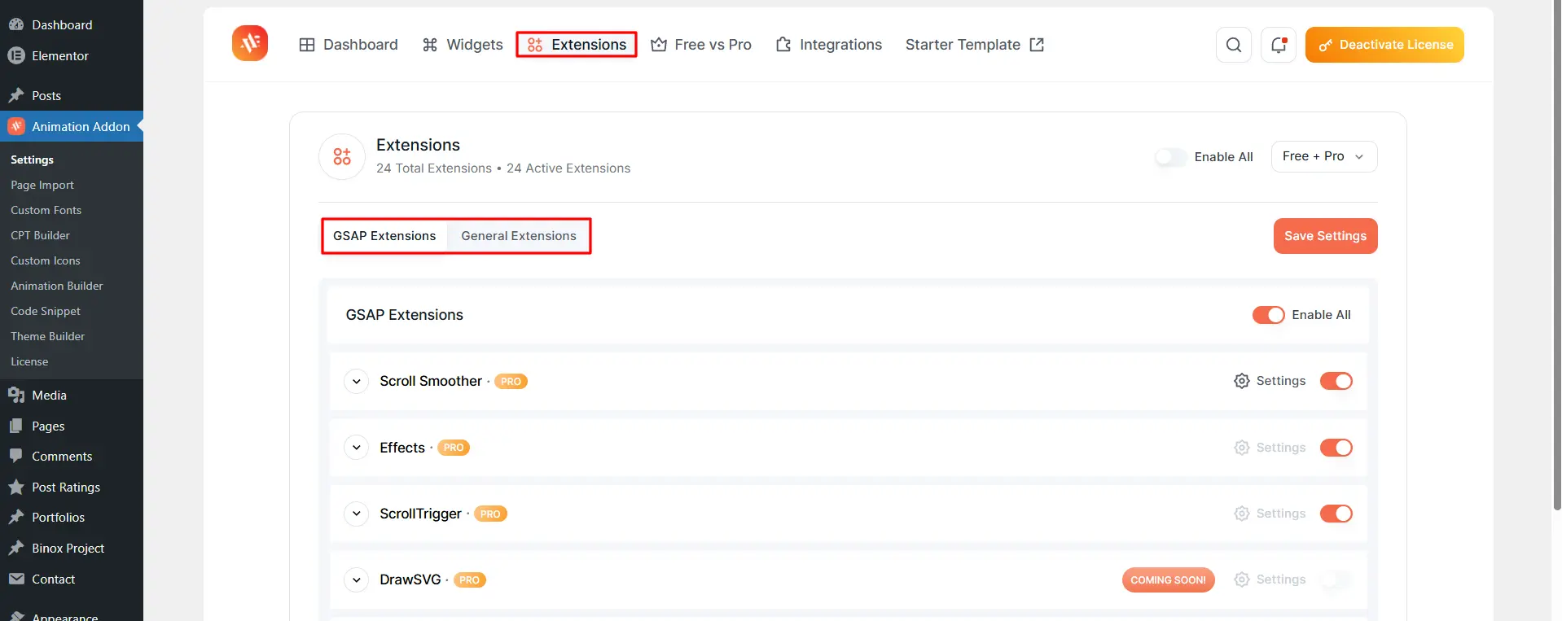The image size is (1562, 621).
Task: Go to the Widgets tab
Action: [463, 45]
